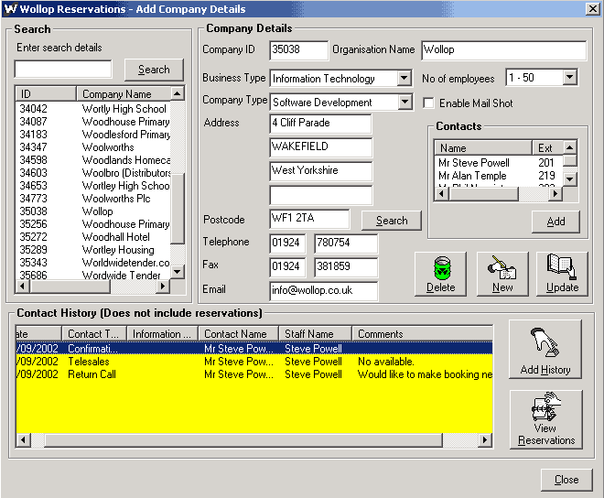Screen dimensions: 604x498
Task: Select Woolworths Plc row
Action: pos(92,199)
